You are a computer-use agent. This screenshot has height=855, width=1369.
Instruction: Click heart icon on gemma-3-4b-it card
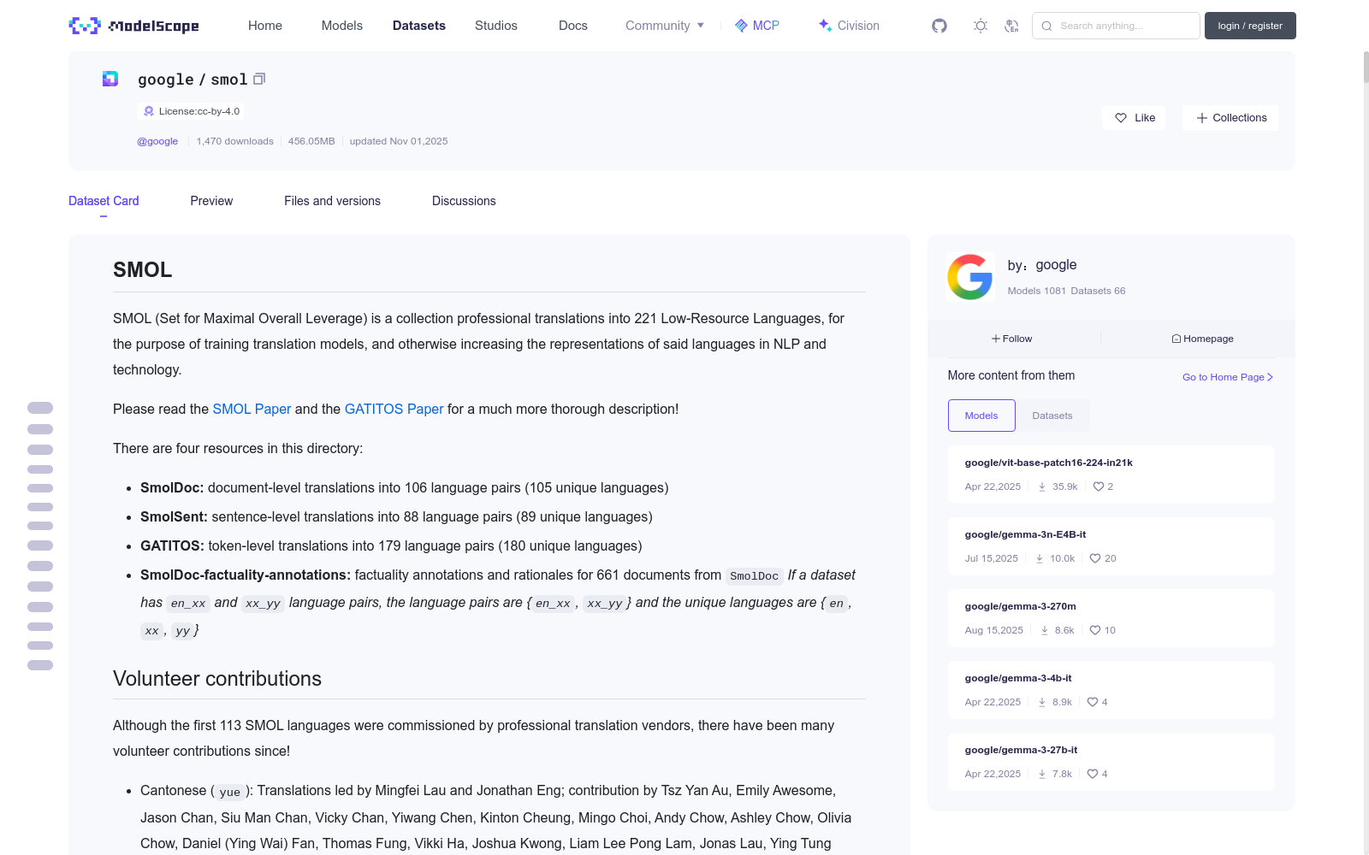pos(1093,702)
